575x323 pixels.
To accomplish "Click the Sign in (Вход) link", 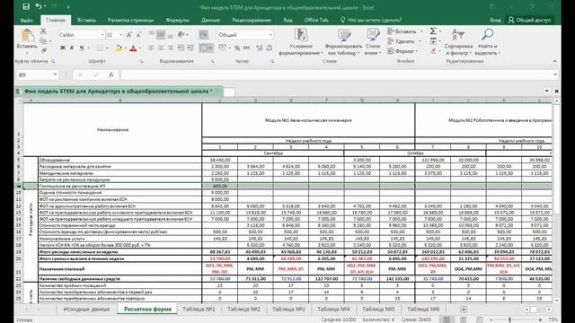I will pyautogui.click(x=495, y=20).
